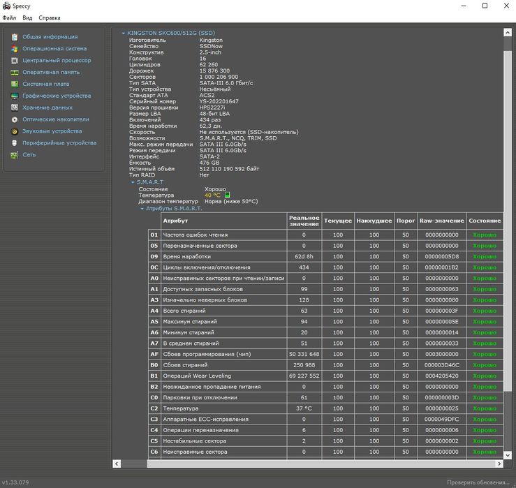Open the Сеть section

tap(29, 155)
